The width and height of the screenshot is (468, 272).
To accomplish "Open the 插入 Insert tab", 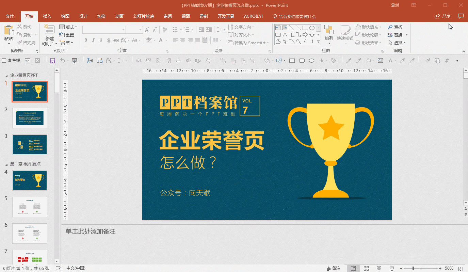I will coord(47,16).
